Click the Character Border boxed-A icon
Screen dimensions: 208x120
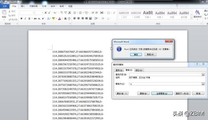[69, 13]
